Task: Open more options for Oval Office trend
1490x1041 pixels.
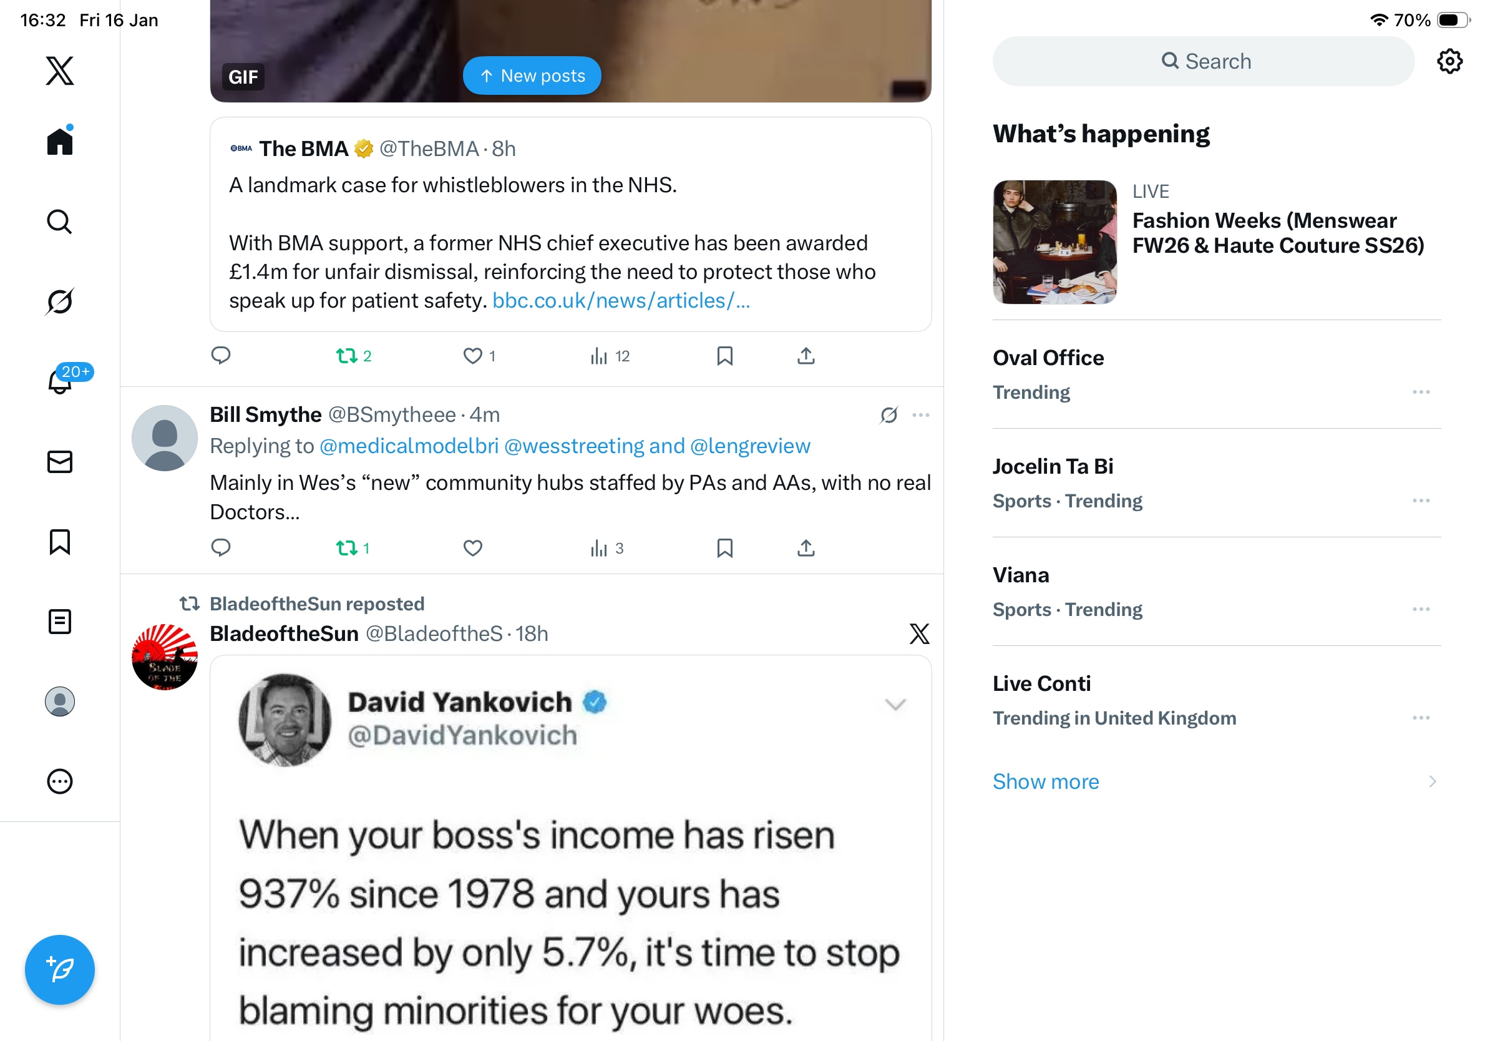Action: pos(1421,392)
